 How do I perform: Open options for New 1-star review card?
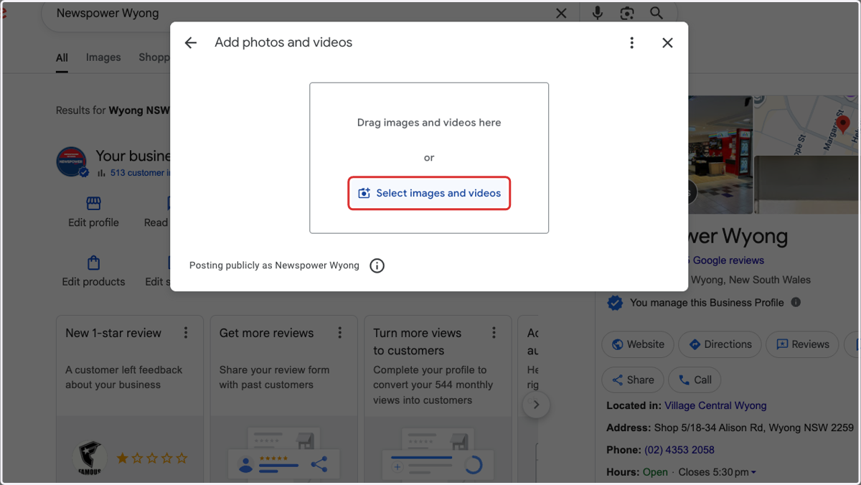[186, 333]
